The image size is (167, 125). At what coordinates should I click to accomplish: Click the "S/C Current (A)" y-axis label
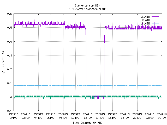pyautogui.click(x=3, y=63)
